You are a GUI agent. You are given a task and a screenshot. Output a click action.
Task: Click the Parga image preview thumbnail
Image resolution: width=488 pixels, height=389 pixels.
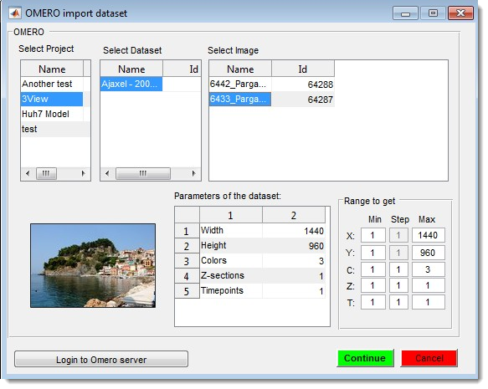coord(93,265)
